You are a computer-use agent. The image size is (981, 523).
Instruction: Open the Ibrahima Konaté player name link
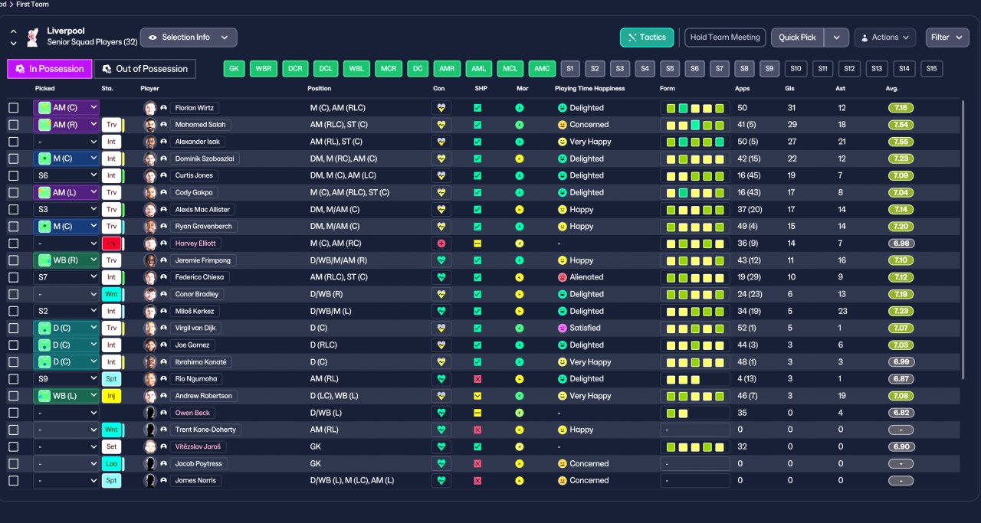pos(201,362)
